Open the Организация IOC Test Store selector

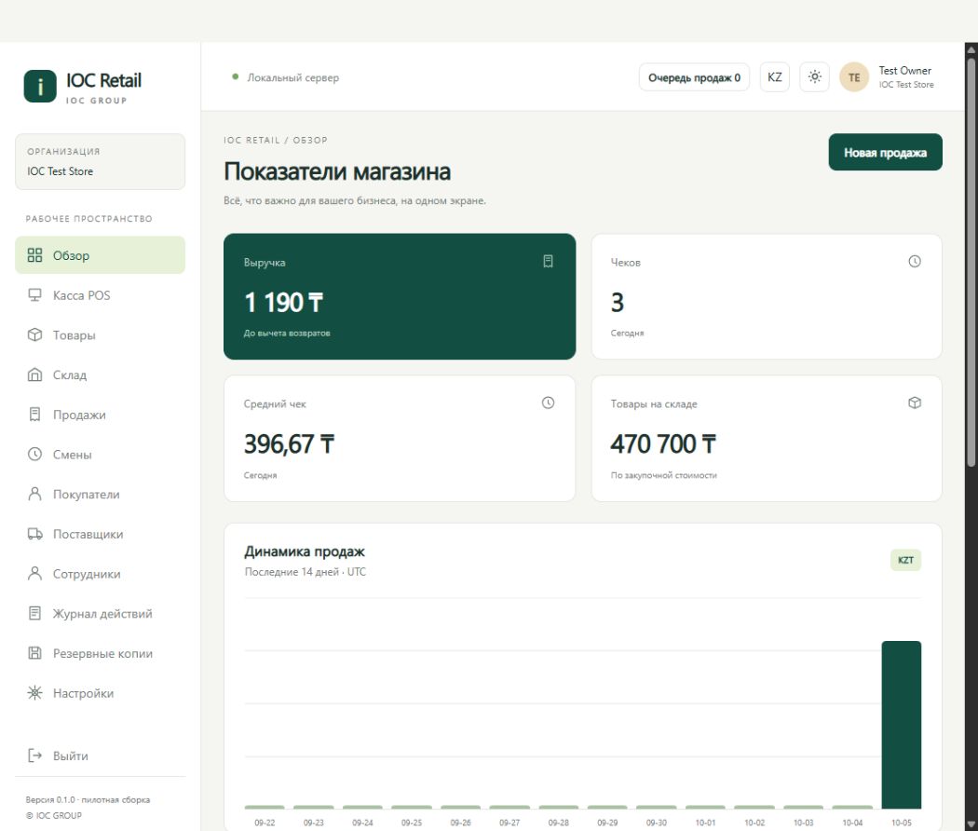pyautogui.click(x=100, y=161)
